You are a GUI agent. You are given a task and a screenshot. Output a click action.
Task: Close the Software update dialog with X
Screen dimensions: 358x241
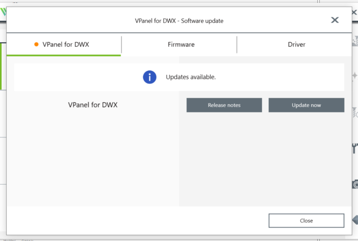[x=335, y=20]
